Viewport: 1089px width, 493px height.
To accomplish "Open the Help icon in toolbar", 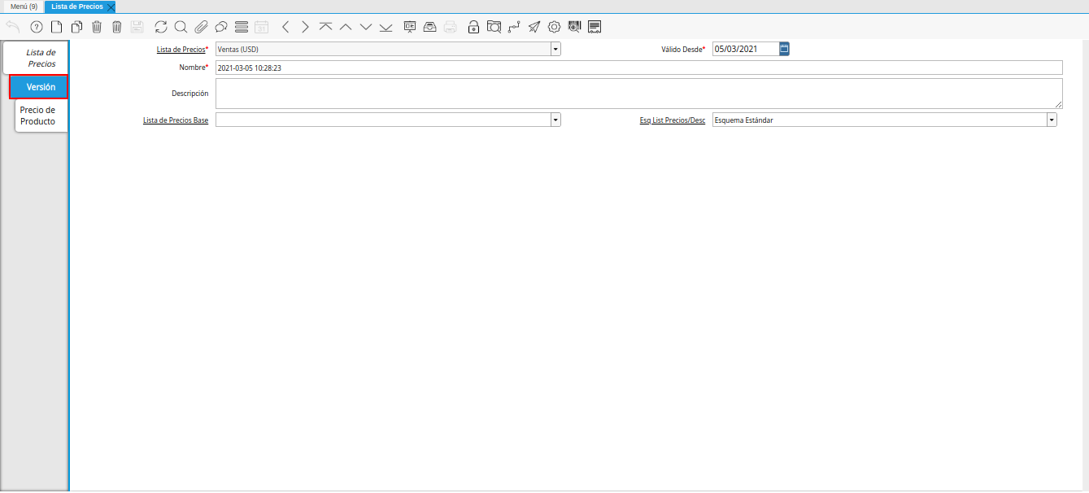I will pos(36,27).
